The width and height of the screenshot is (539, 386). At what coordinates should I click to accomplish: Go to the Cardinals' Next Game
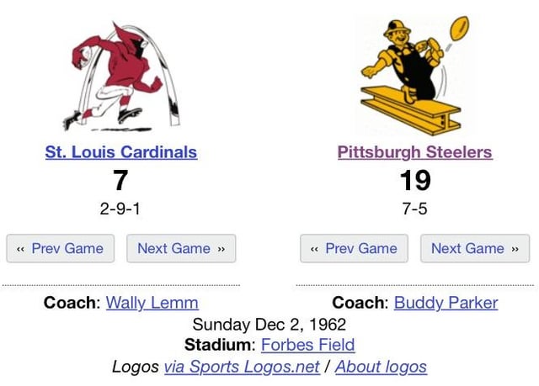(181, 248)
